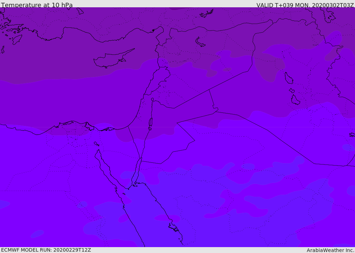The height and width of the screenshot is (253, 355).
Task: Click the 'ArabiaWeather Inc' credit text
Action: pyautogui.click(x=330, y=250)
